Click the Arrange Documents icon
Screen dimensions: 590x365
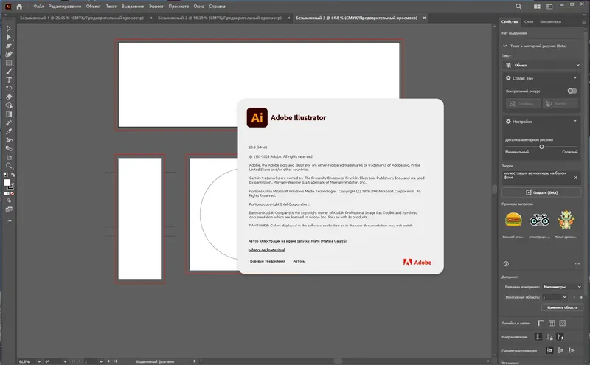coord(537,7)
